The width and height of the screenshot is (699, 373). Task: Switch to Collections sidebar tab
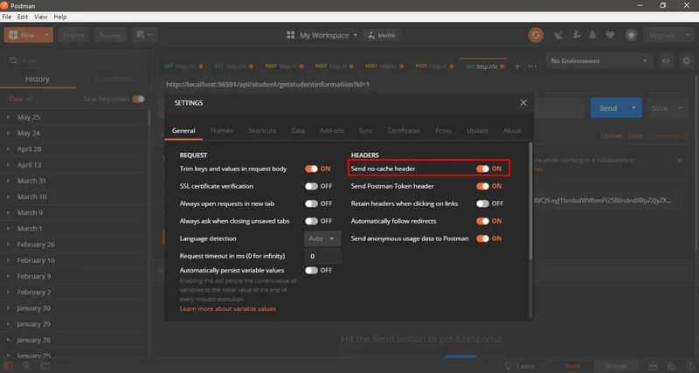click(x=114, y=79)
